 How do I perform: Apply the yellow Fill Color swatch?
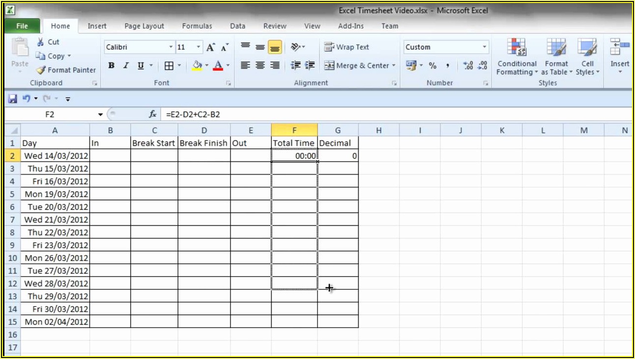point(197,65)
